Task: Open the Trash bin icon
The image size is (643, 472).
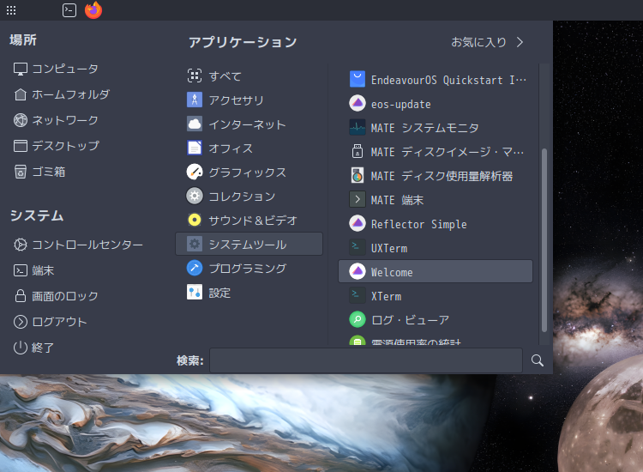Action: point(21,172)
